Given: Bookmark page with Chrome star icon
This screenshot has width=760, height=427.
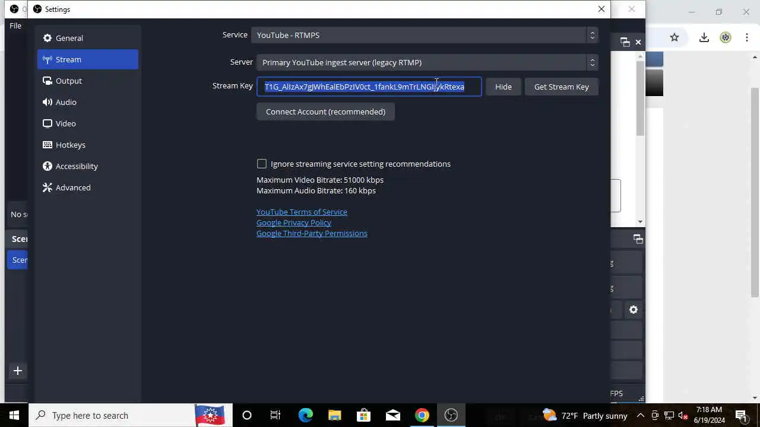Looking at the screenshot, I should [674, 37].
